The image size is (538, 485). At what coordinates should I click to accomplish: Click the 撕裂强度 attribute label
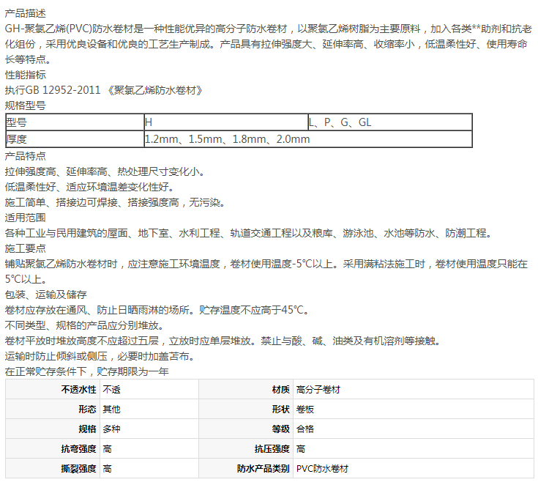coord(78,469)
